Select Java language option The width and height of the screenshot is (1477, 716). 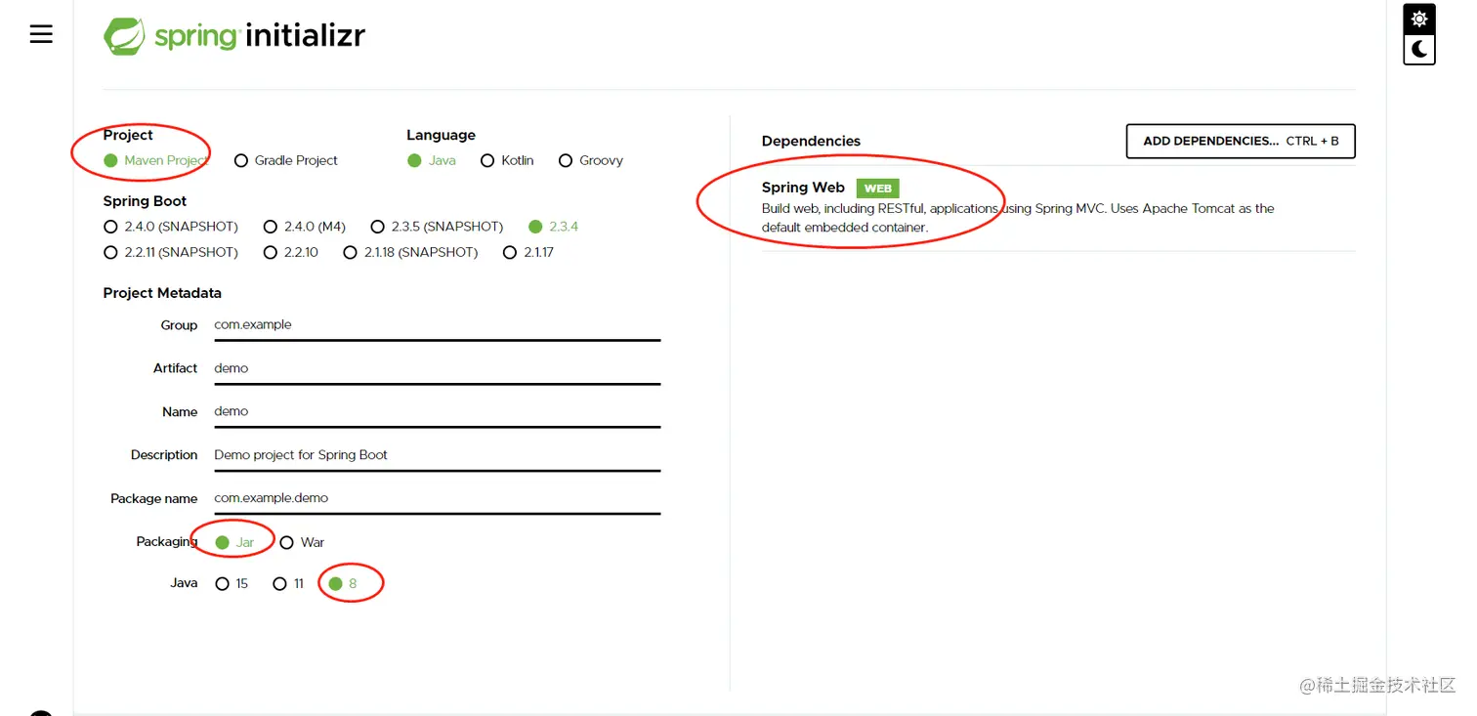(x=432, y=160)
